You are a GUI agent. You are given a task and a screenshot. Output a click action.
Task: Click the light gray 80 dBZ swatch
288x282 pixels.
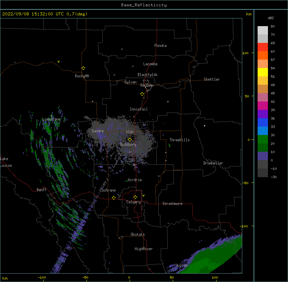point(263,30)
